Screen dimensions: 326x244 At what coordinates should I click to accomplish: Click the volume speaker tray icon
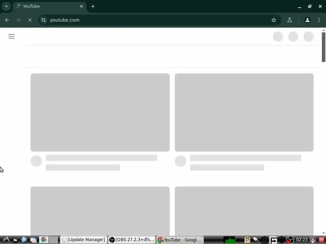[x=239, y=240]
